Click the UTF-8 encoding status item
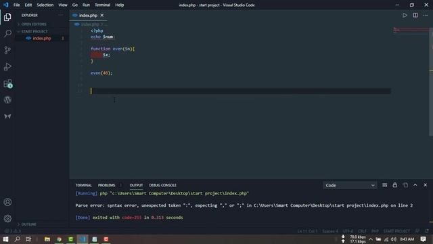Image resolution: width=433 pixels, height=244 pixels. [x=348, y=231]
